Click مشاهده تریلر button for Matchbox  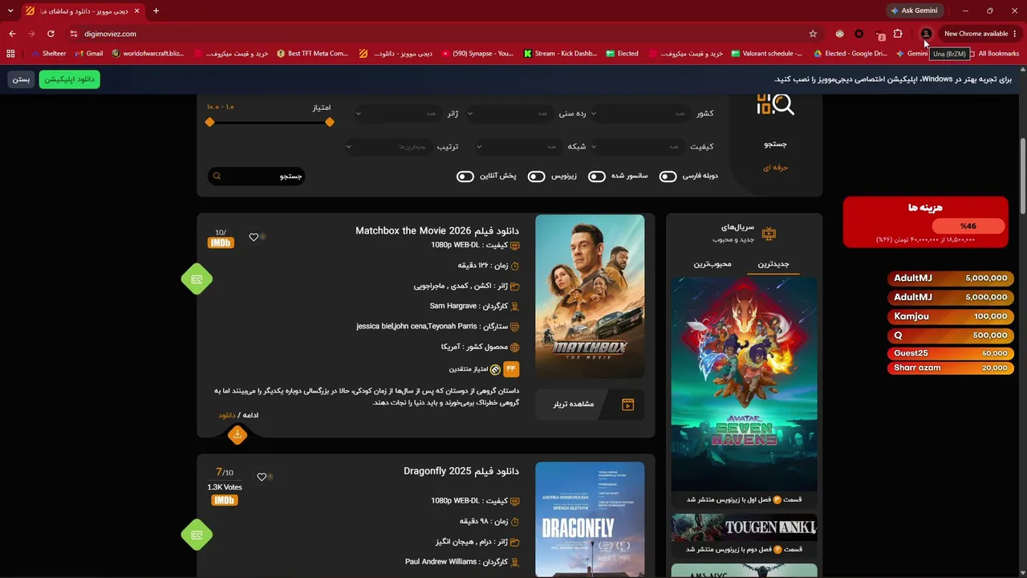click(590, 404)
